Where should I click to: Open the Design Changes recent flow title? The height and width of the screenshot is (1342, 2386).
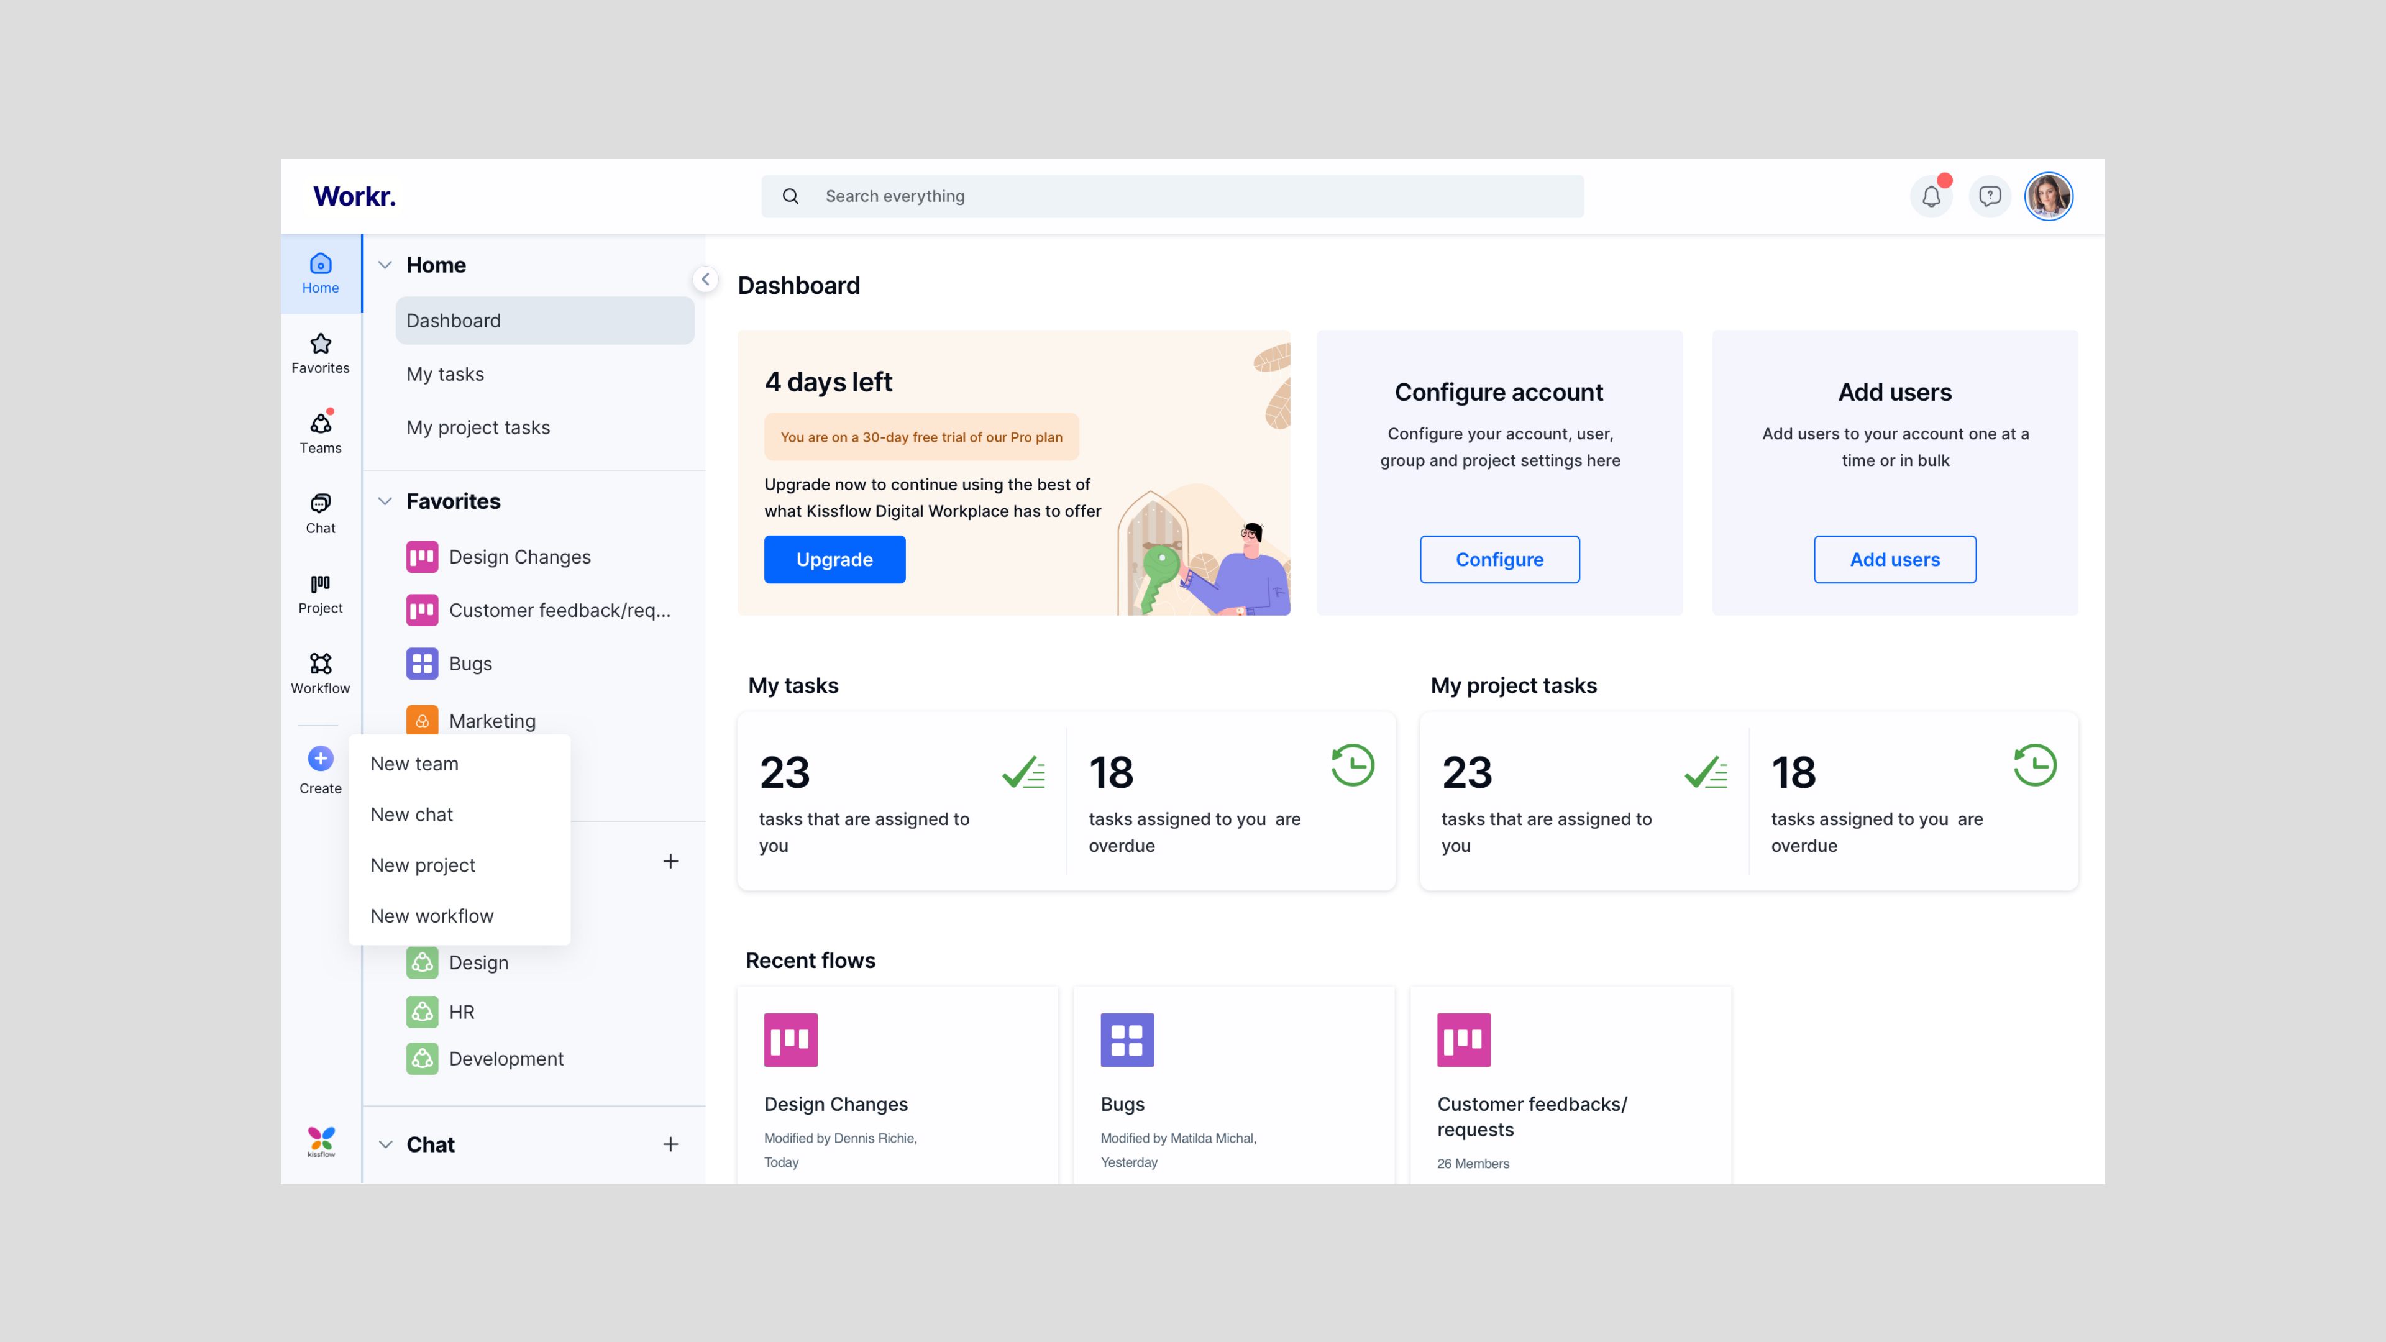pyautogui.click(x=836, y=1104)
